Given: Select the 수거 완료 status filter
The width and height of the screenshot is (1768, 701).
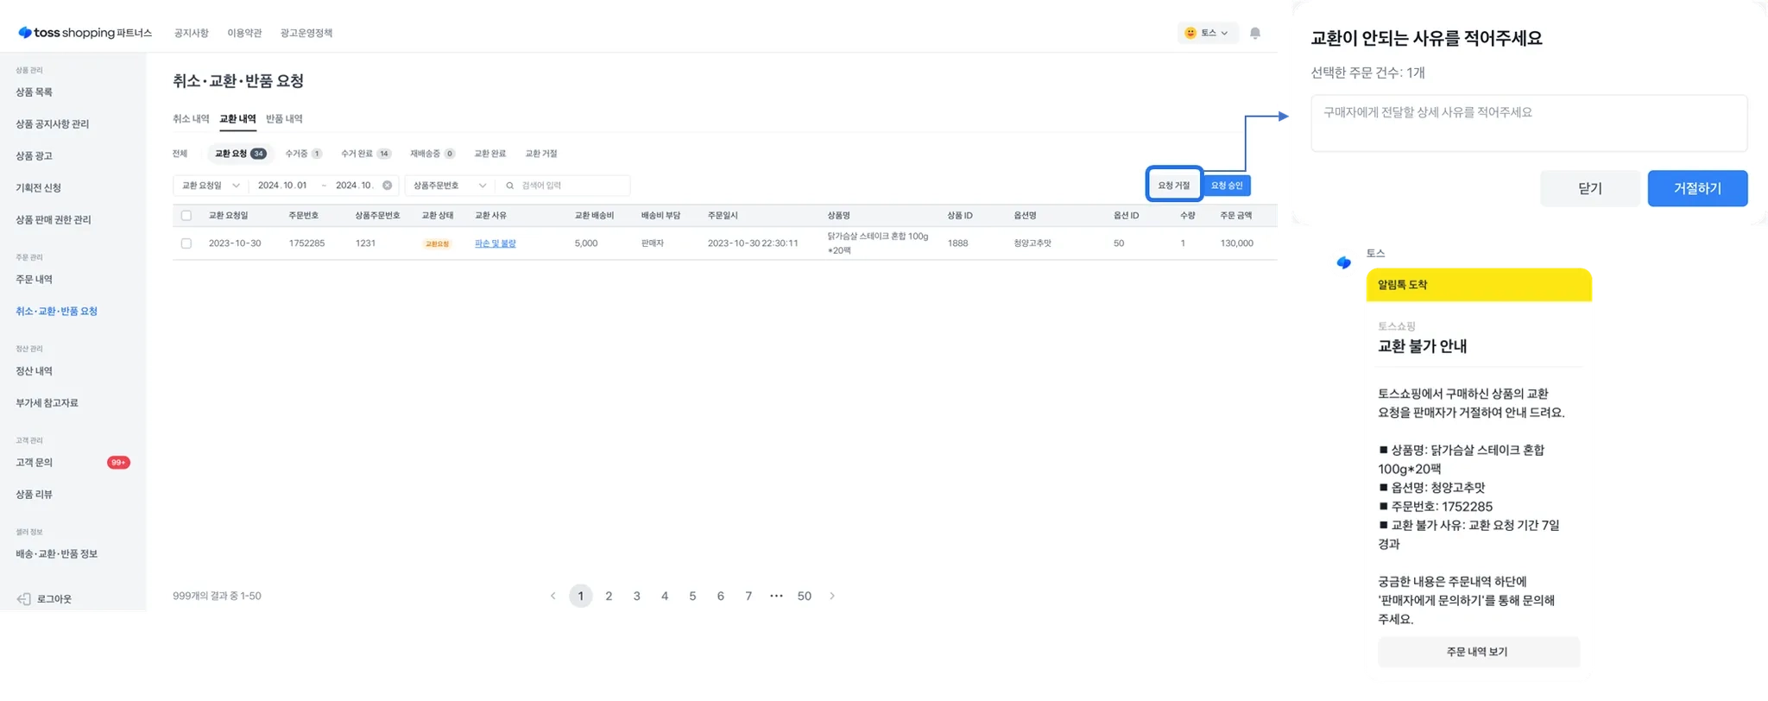Looking at the screenshot, I should pyautogui.click(x=366, y=154).
